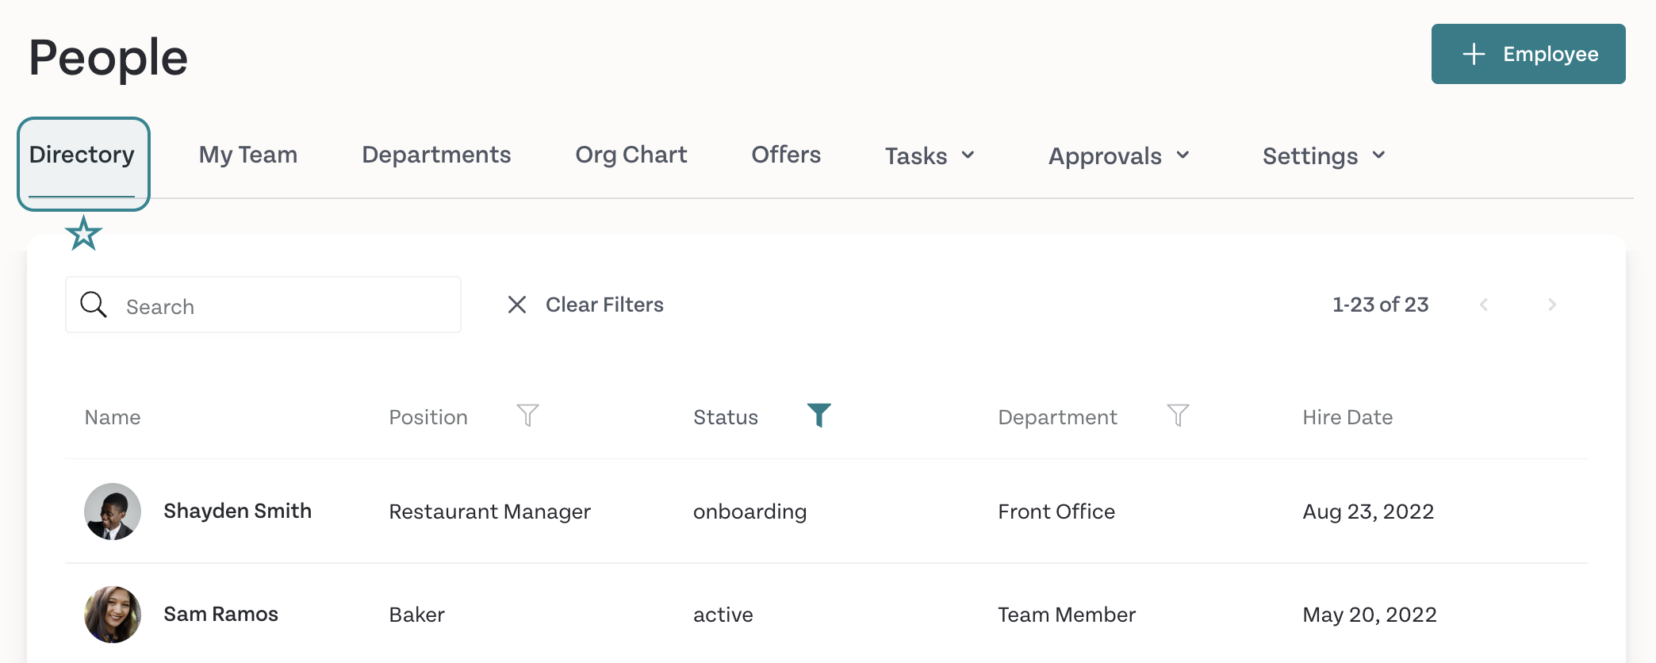Switch to the Departments tab

436,155
